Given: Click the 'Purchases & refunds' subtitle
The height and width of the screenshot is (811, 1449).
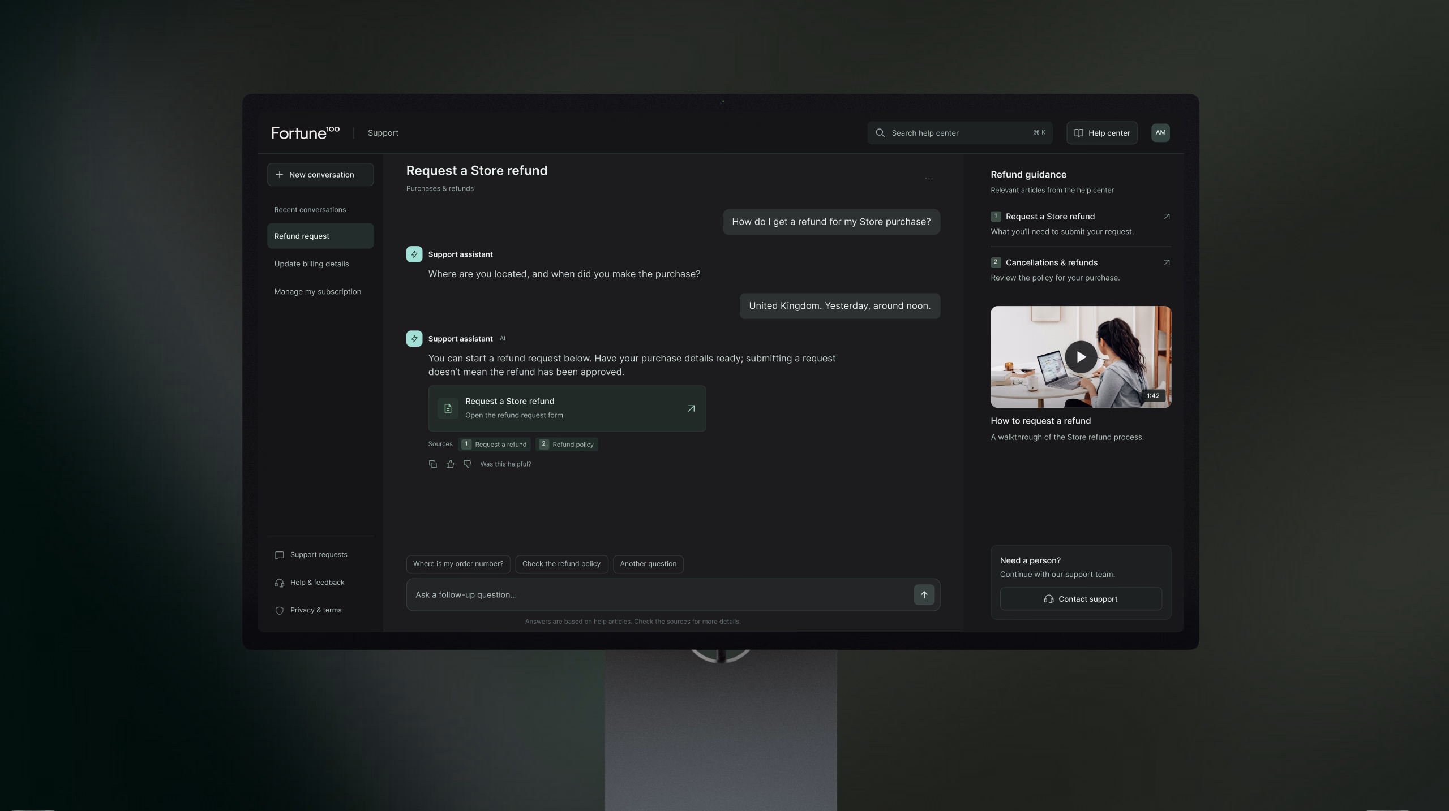Looking at the screenshot, I should click(440, 189).
